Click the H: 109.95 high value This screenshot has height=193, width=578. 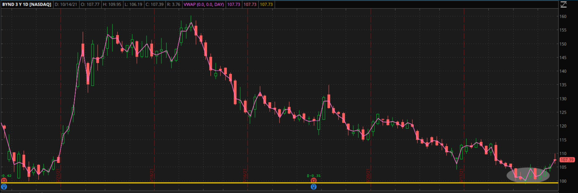pyautogui.click(x=112, y=5)
